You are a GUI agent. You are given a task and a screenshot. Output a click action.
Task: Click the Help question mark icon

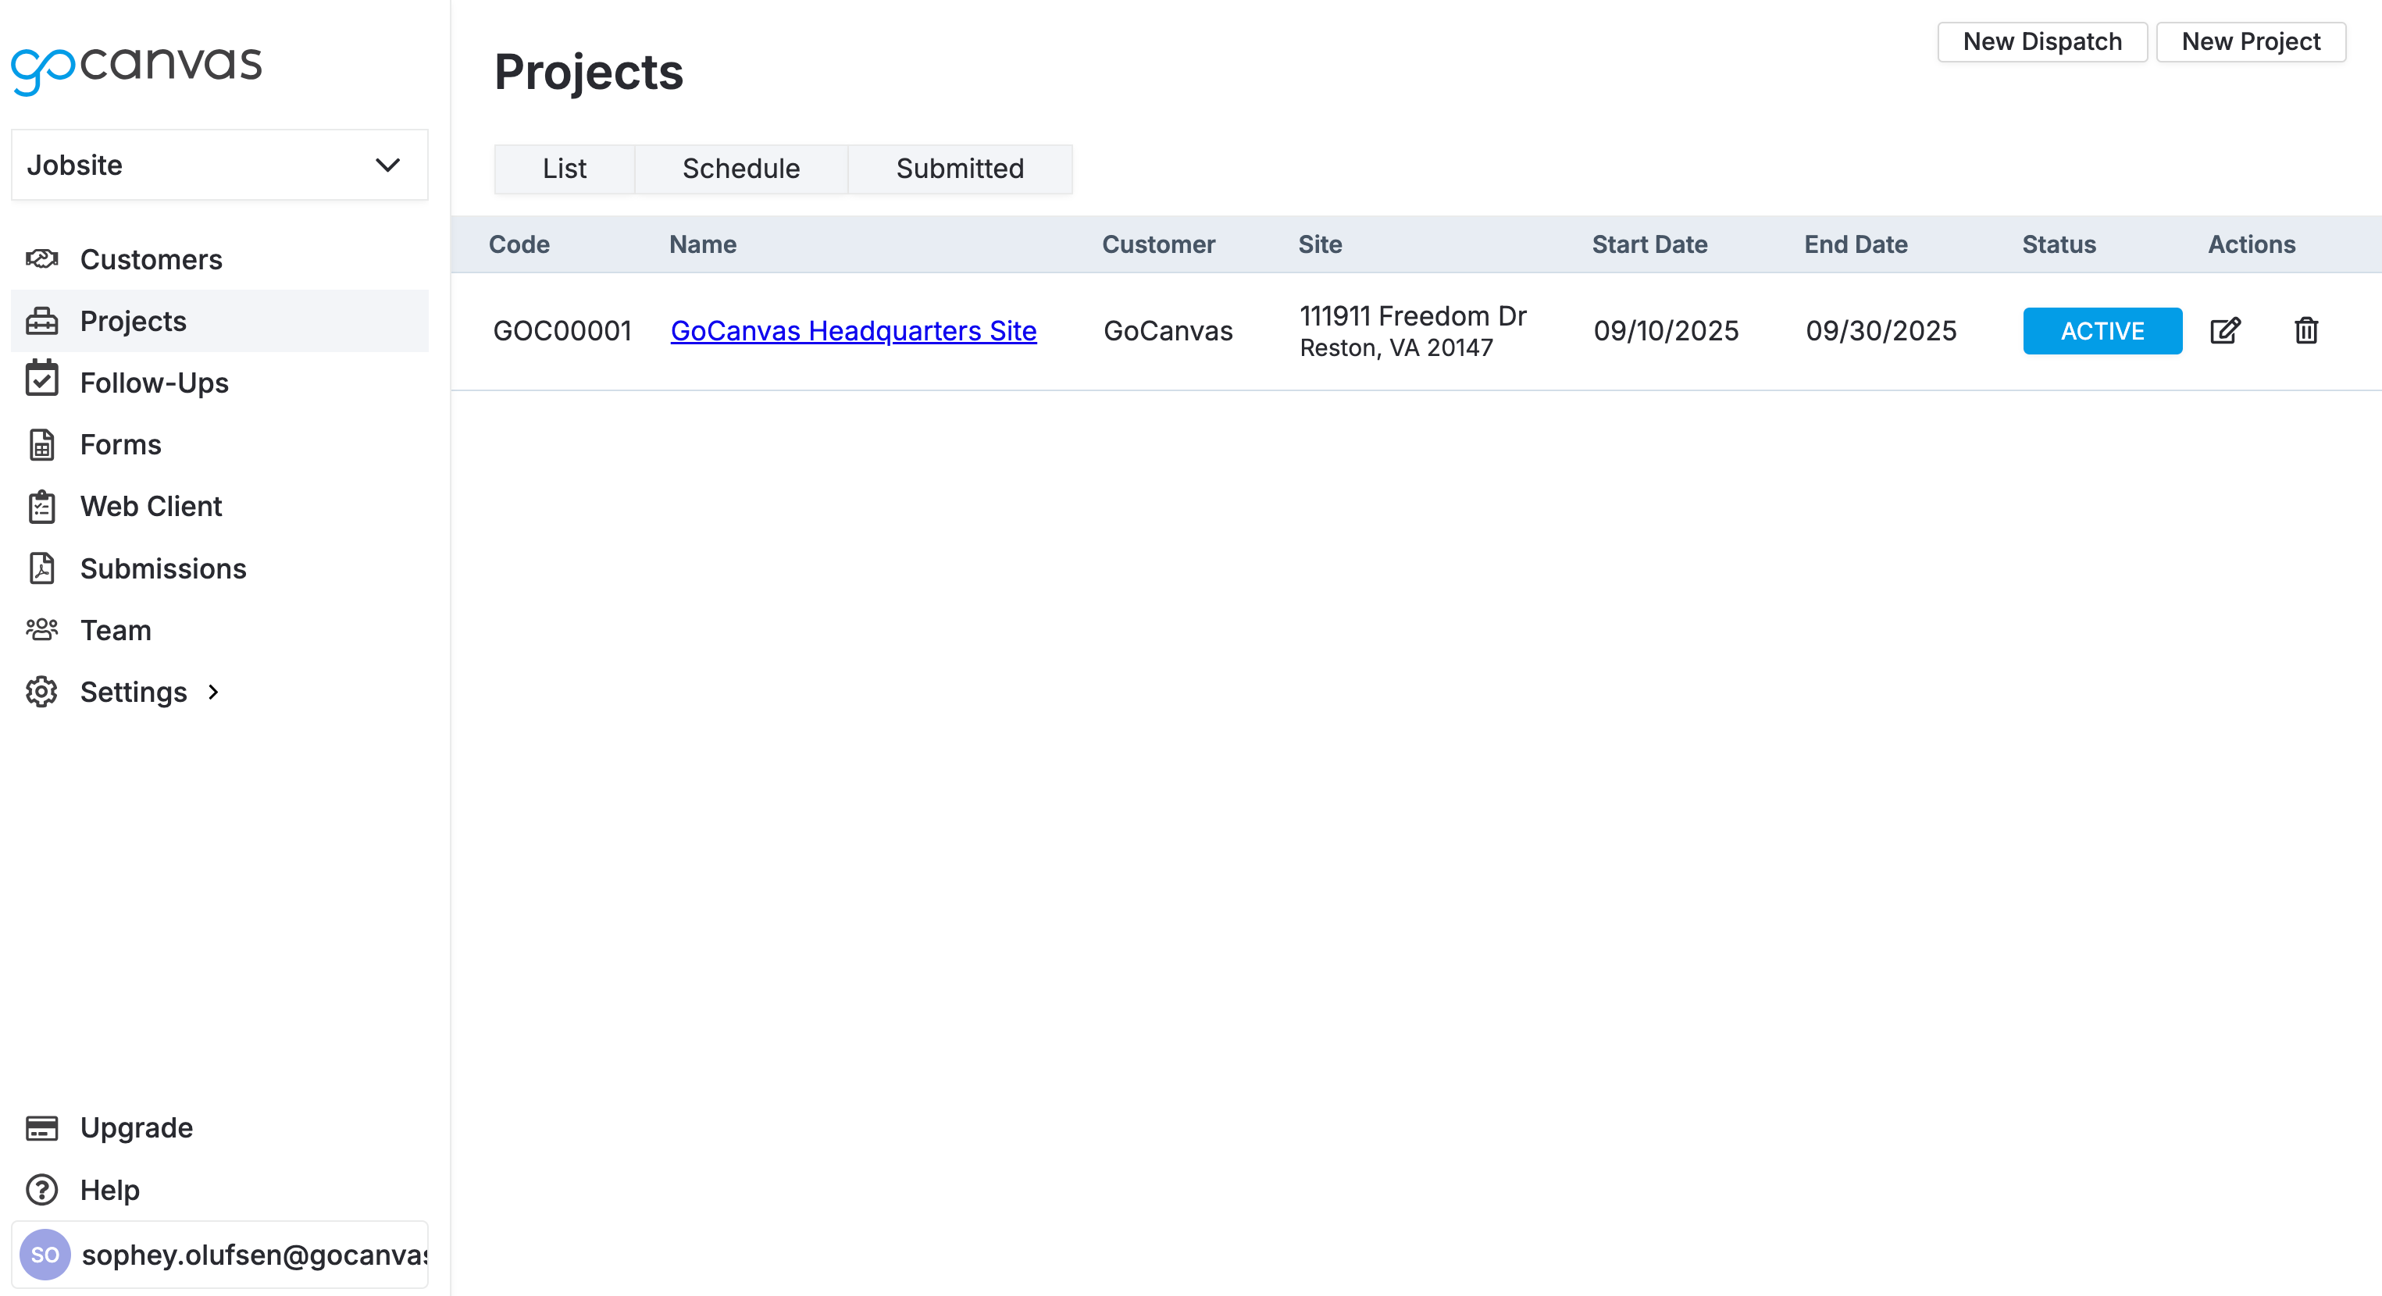[x=41, y=1190]
